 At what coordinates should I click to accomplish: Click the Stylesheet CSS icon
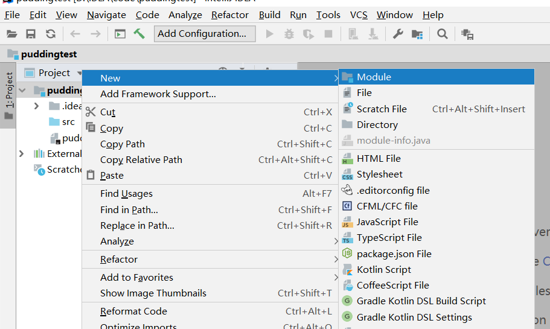pos(347,174)
